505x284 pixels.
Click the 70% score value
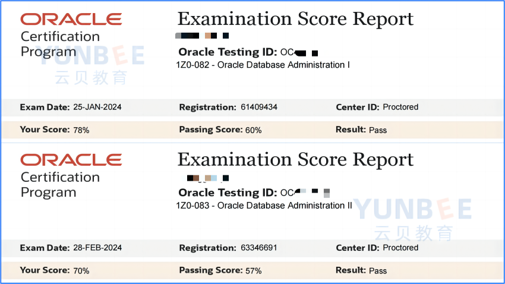[81, 271]
